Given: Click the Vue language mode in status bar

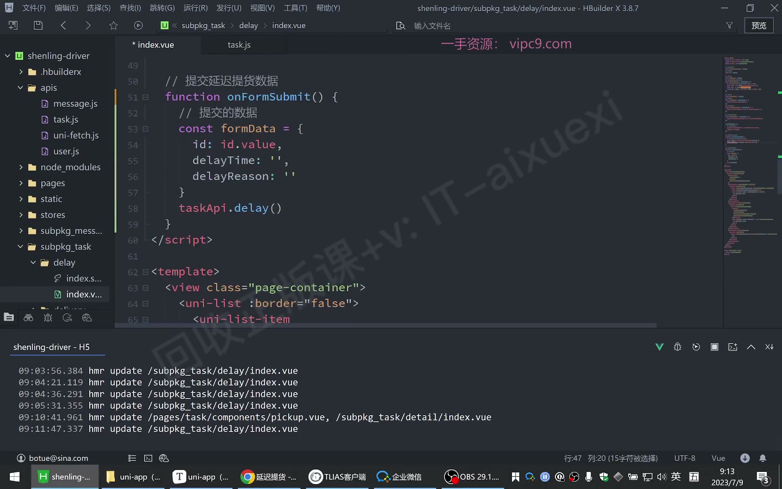Looking at the screenshot, I should (x=718, y=458).
